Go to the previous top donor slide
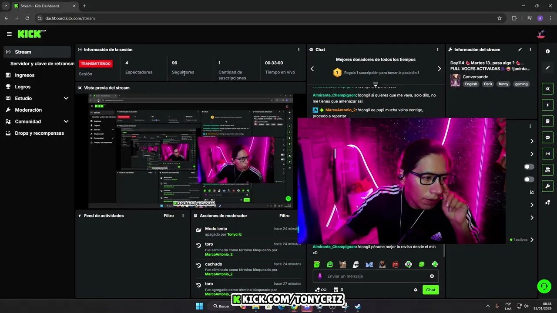This screenshot has width=557, height=313. pos(312,69)
